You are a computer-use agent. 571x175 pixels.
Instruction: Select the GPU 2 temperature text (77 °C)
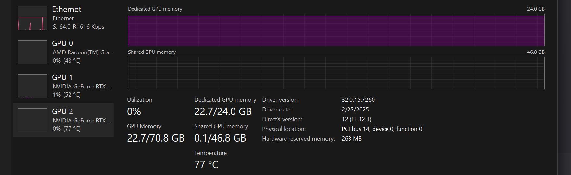67,129
